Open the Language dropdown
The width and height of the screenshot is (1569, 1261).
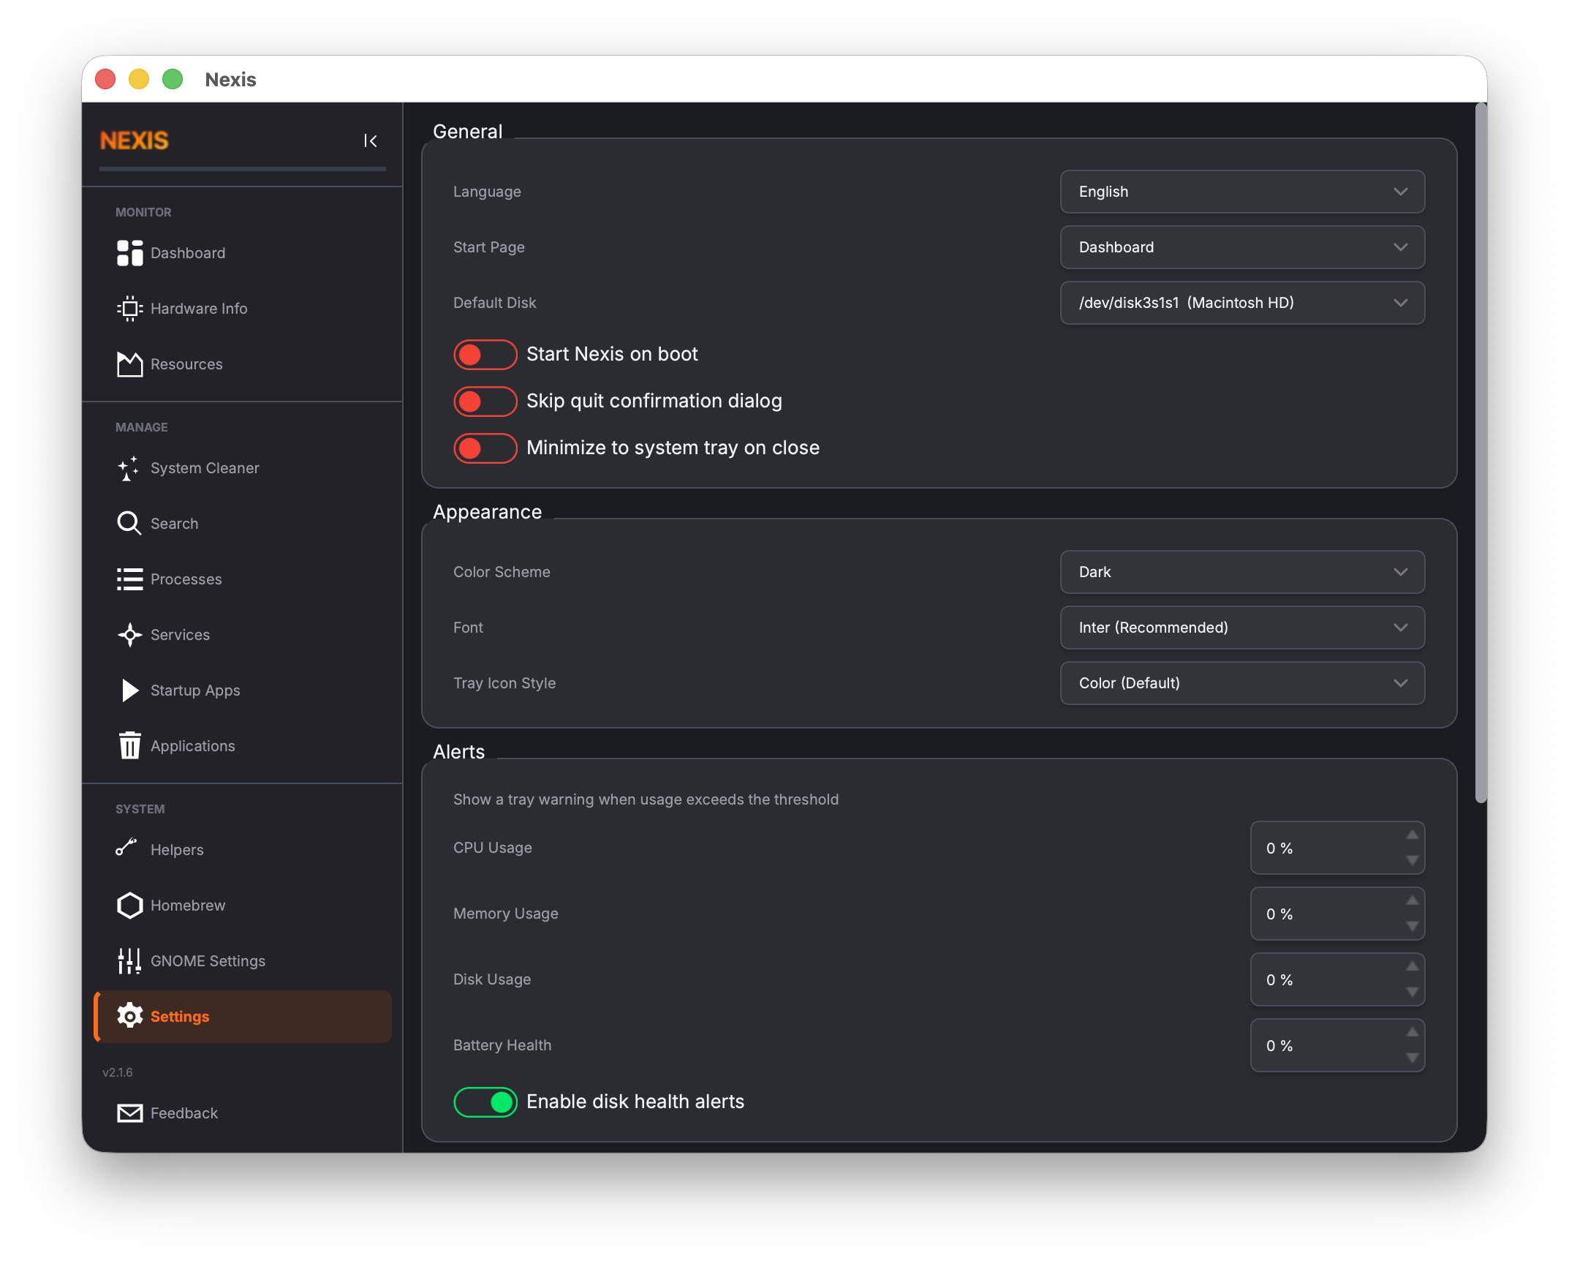tap(1241, 192)
